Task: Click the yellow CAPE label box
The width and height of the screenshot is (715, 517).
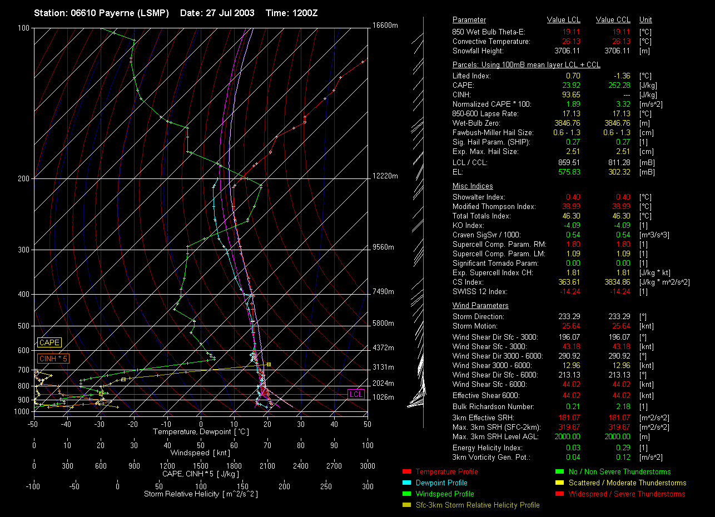Action: (x=49, y=343)
